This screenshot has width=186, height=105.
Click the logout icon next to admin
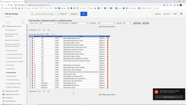tap(11, 17)
